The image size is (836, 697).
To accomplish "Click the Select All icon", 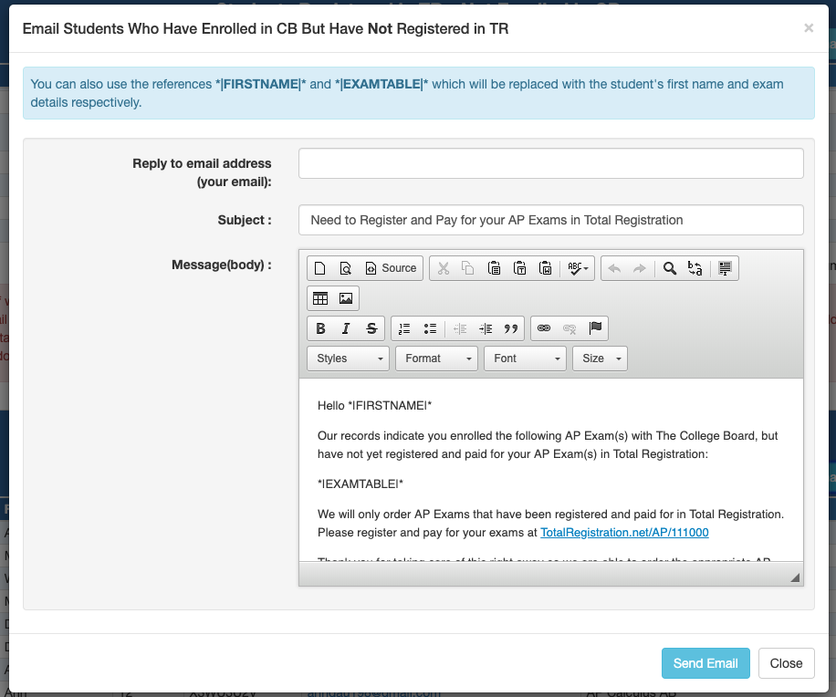I will tap(725, 268).
